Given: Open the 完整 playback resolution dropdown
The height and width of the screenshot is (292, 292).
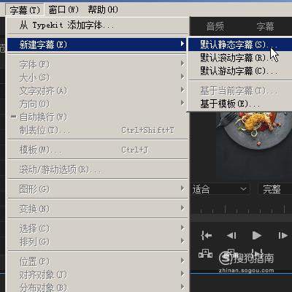Looking at the screenshot, I should 275,189.
